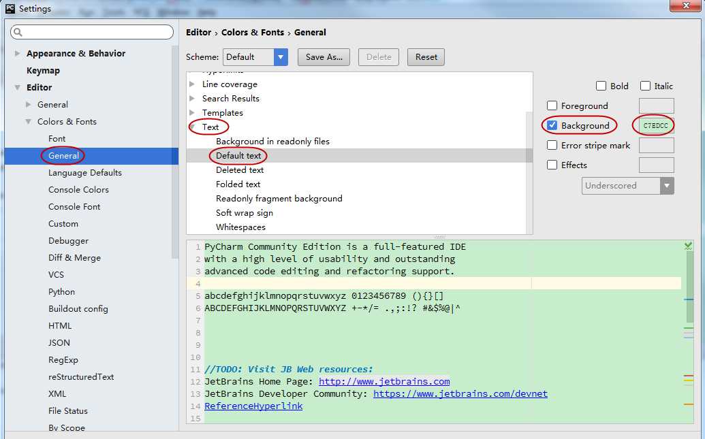Select reStructuredText color settings

tap(81, 377)
